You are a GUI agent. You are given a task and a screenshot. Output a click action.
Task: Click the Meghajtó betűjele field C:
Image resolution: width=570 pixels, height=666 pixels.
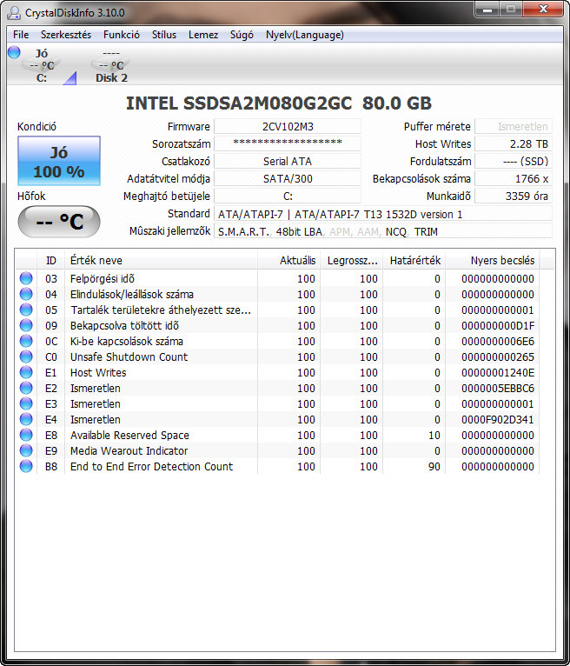(288, 196)
